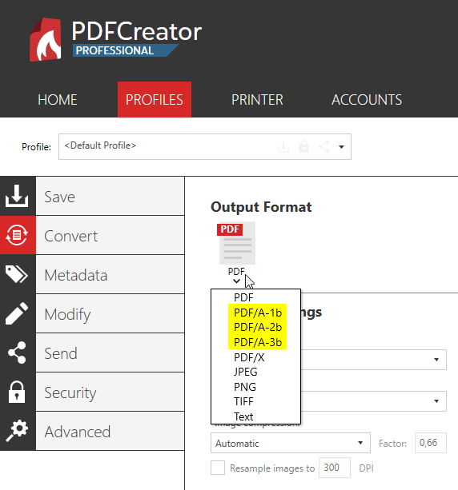Image resolution: width=458 pixels, height=490 pixels.
Task: Click the PDF document format icon
Action: [237, 243]
